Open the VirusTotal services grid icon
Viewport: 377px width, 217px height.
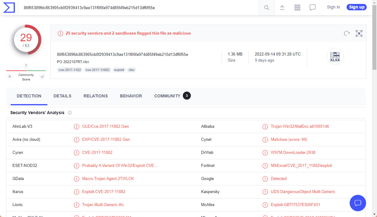click(x=297, y=8)
